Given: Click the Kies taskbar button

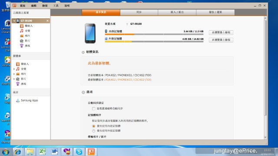Looking at the screenshot, I should click(x=91, y=152).
